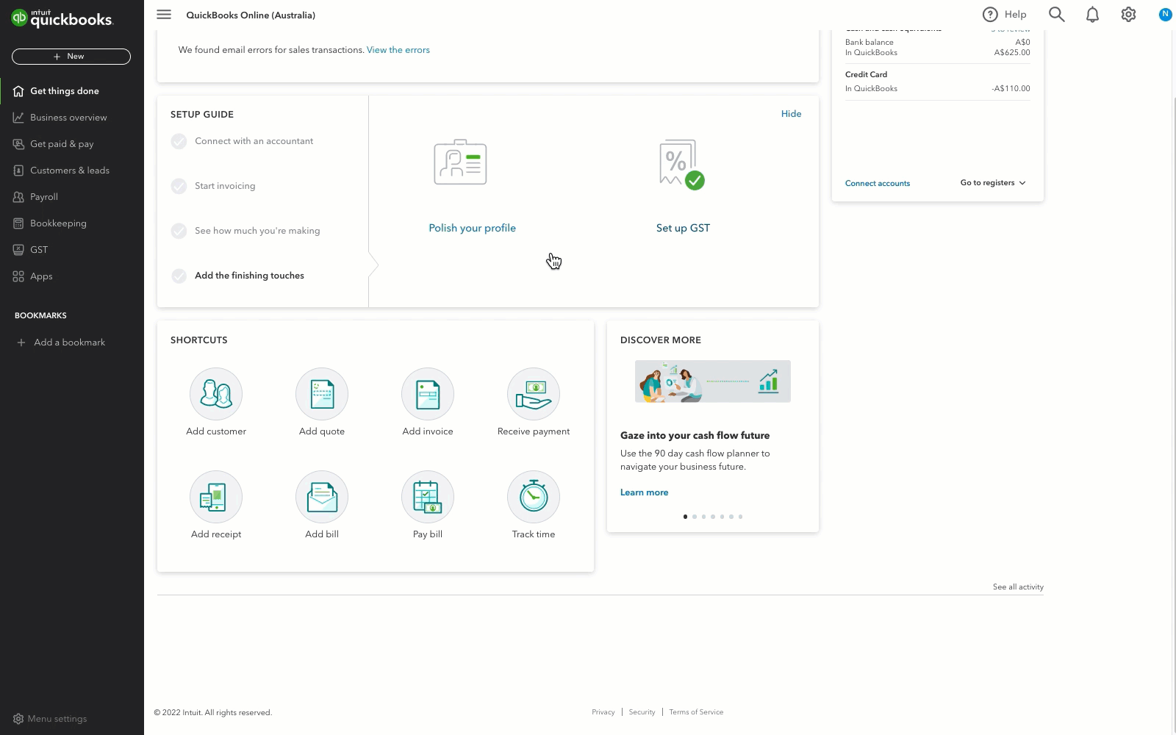Click the Set up GST percent icon
1176x735 pixels.
681,164
